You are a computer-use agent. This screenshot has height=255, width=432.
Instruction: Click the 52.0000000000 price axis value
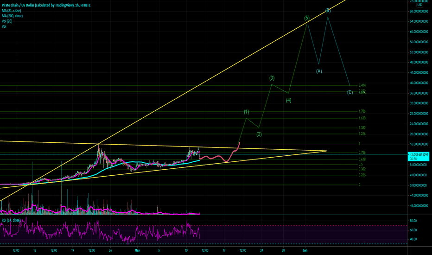[419, 52]
